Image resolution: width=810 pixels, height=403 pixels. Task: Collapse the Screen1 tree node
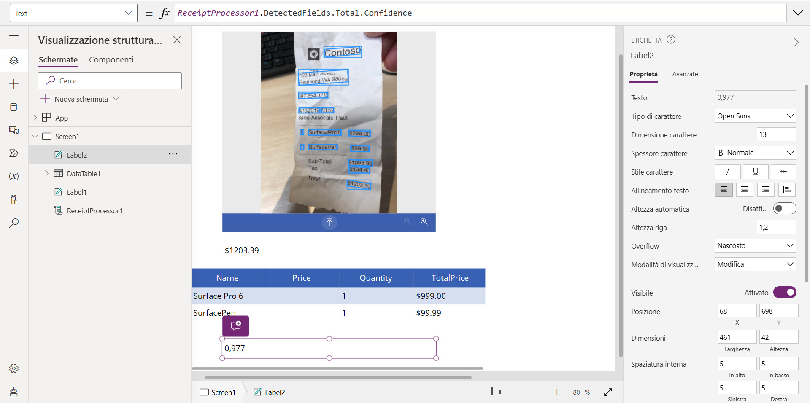(35, 136)
